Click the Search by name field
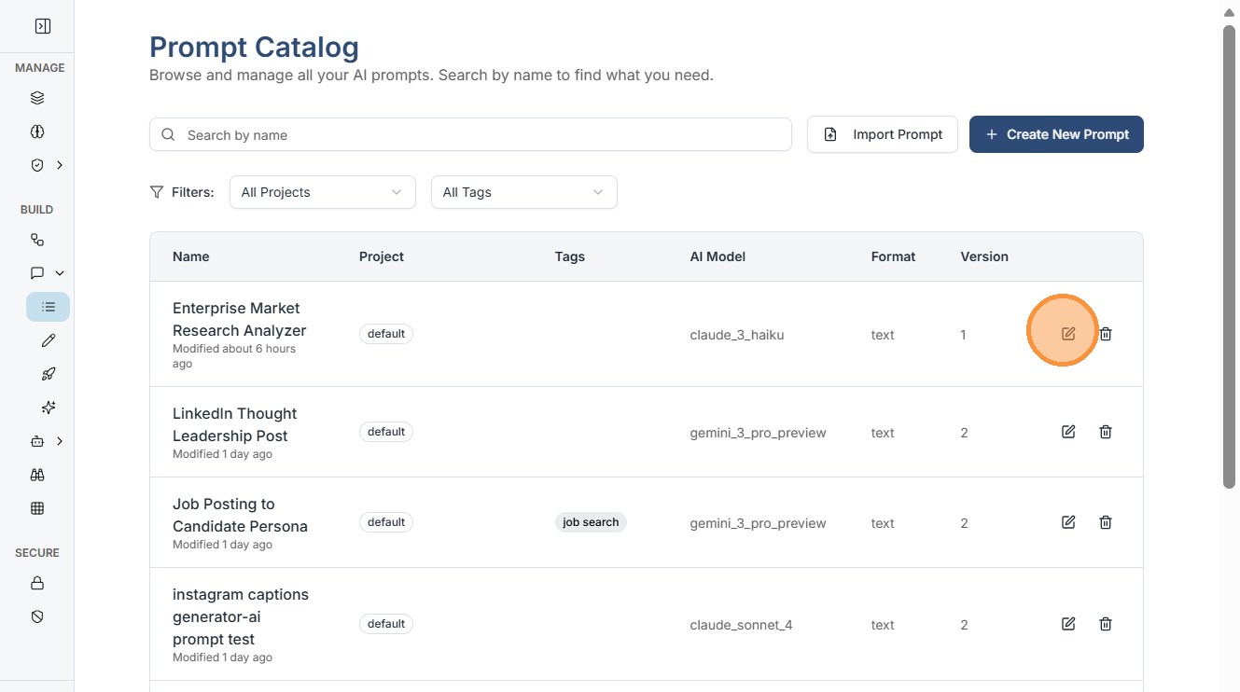1240x692 pixels. click(470, 134)
